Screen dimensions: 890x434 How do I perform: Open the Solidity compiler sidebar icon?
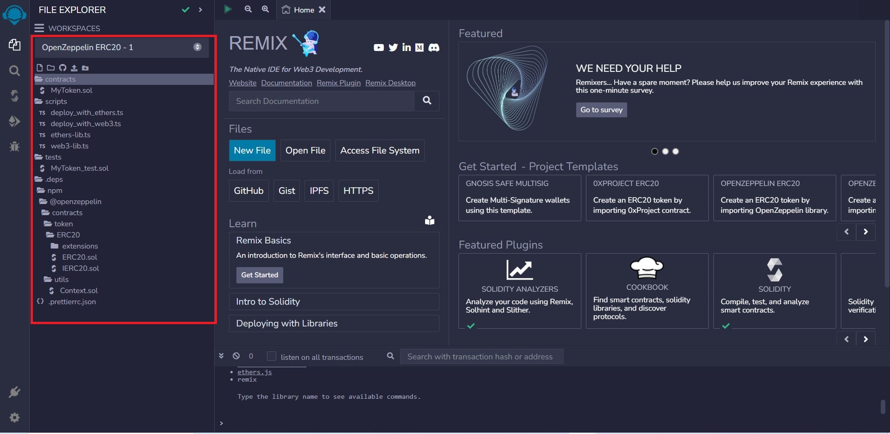(x=14, y=96)
